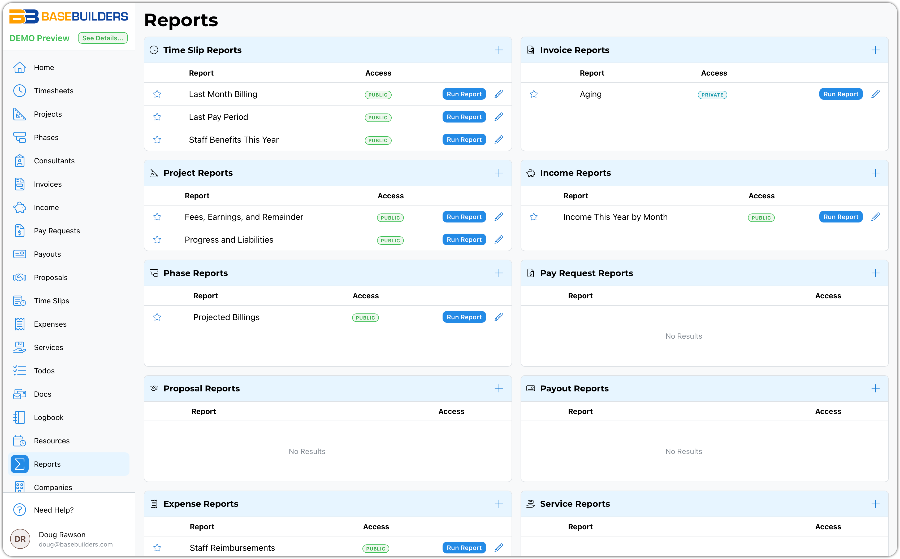Screen dimensions: 900x559
Task: Open Proposals handshake icon in sidebar
Action: (x=19, y=277)
